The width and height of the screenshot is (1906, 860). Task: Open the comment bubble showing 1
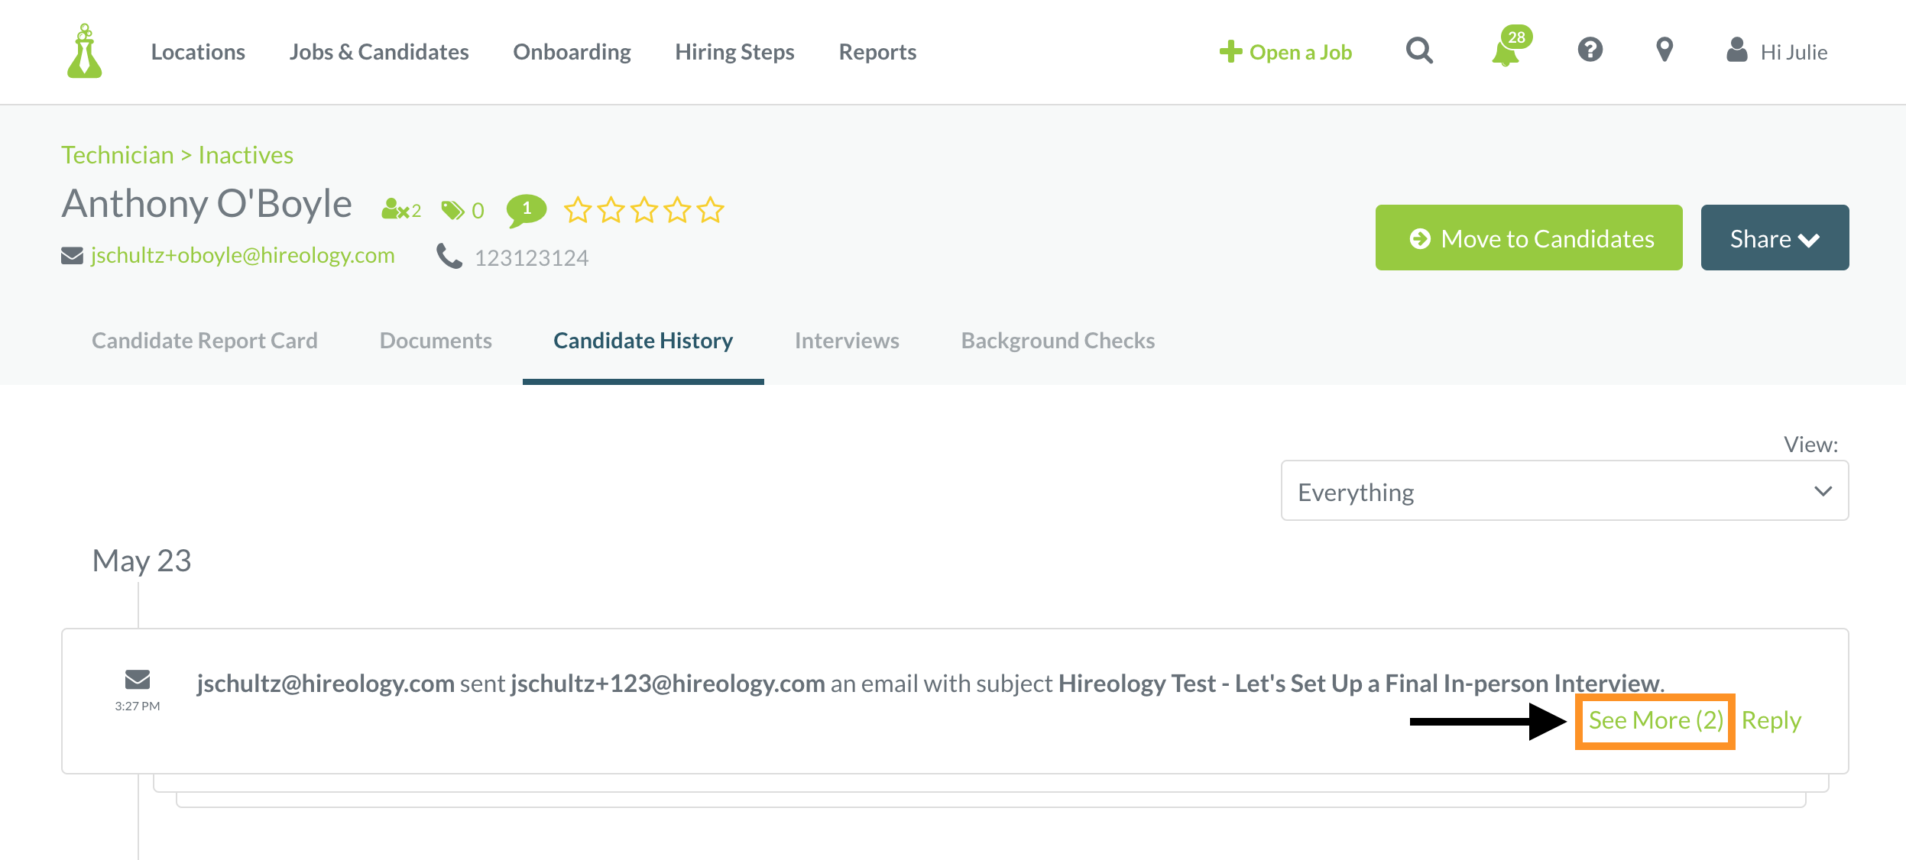click(526, 210)
